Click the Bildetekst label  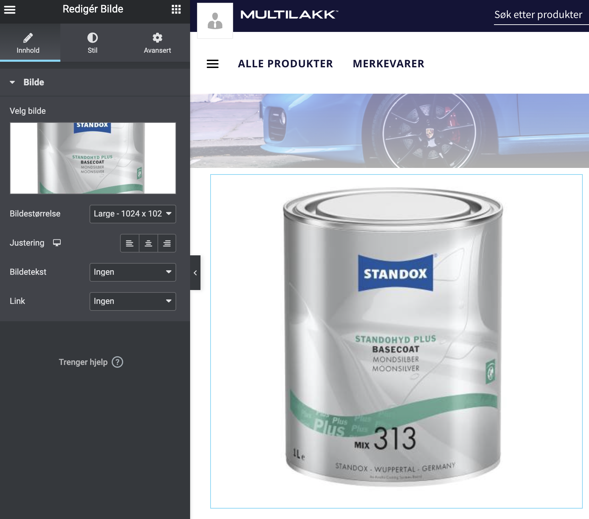28,272
